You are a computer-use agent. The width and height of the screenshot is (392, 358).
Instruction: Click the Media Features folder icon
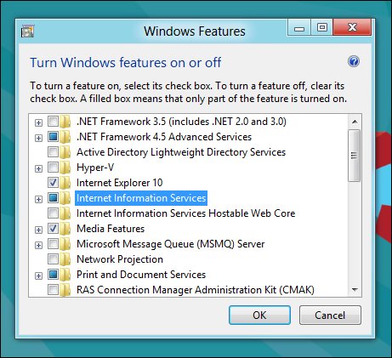[65, 229]
